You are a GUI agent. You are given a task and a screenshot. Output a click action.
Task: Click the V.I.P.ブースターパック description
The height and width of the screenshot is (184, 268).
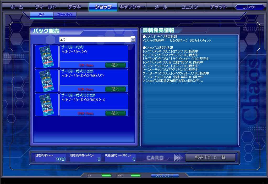74,52
